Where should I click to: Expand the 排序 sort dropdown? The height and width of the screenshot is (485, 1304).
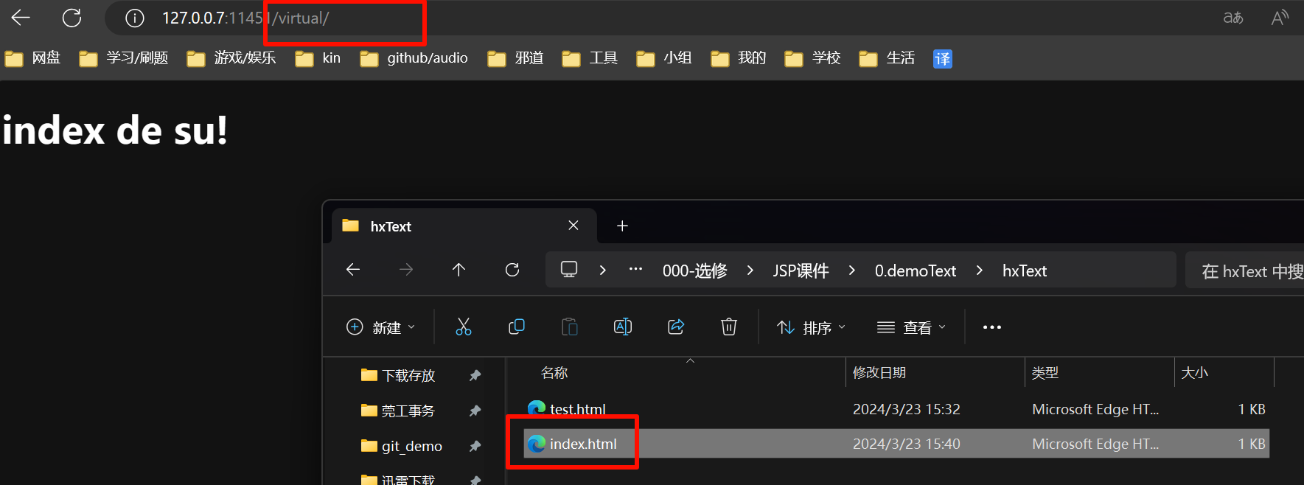(811, 327)
